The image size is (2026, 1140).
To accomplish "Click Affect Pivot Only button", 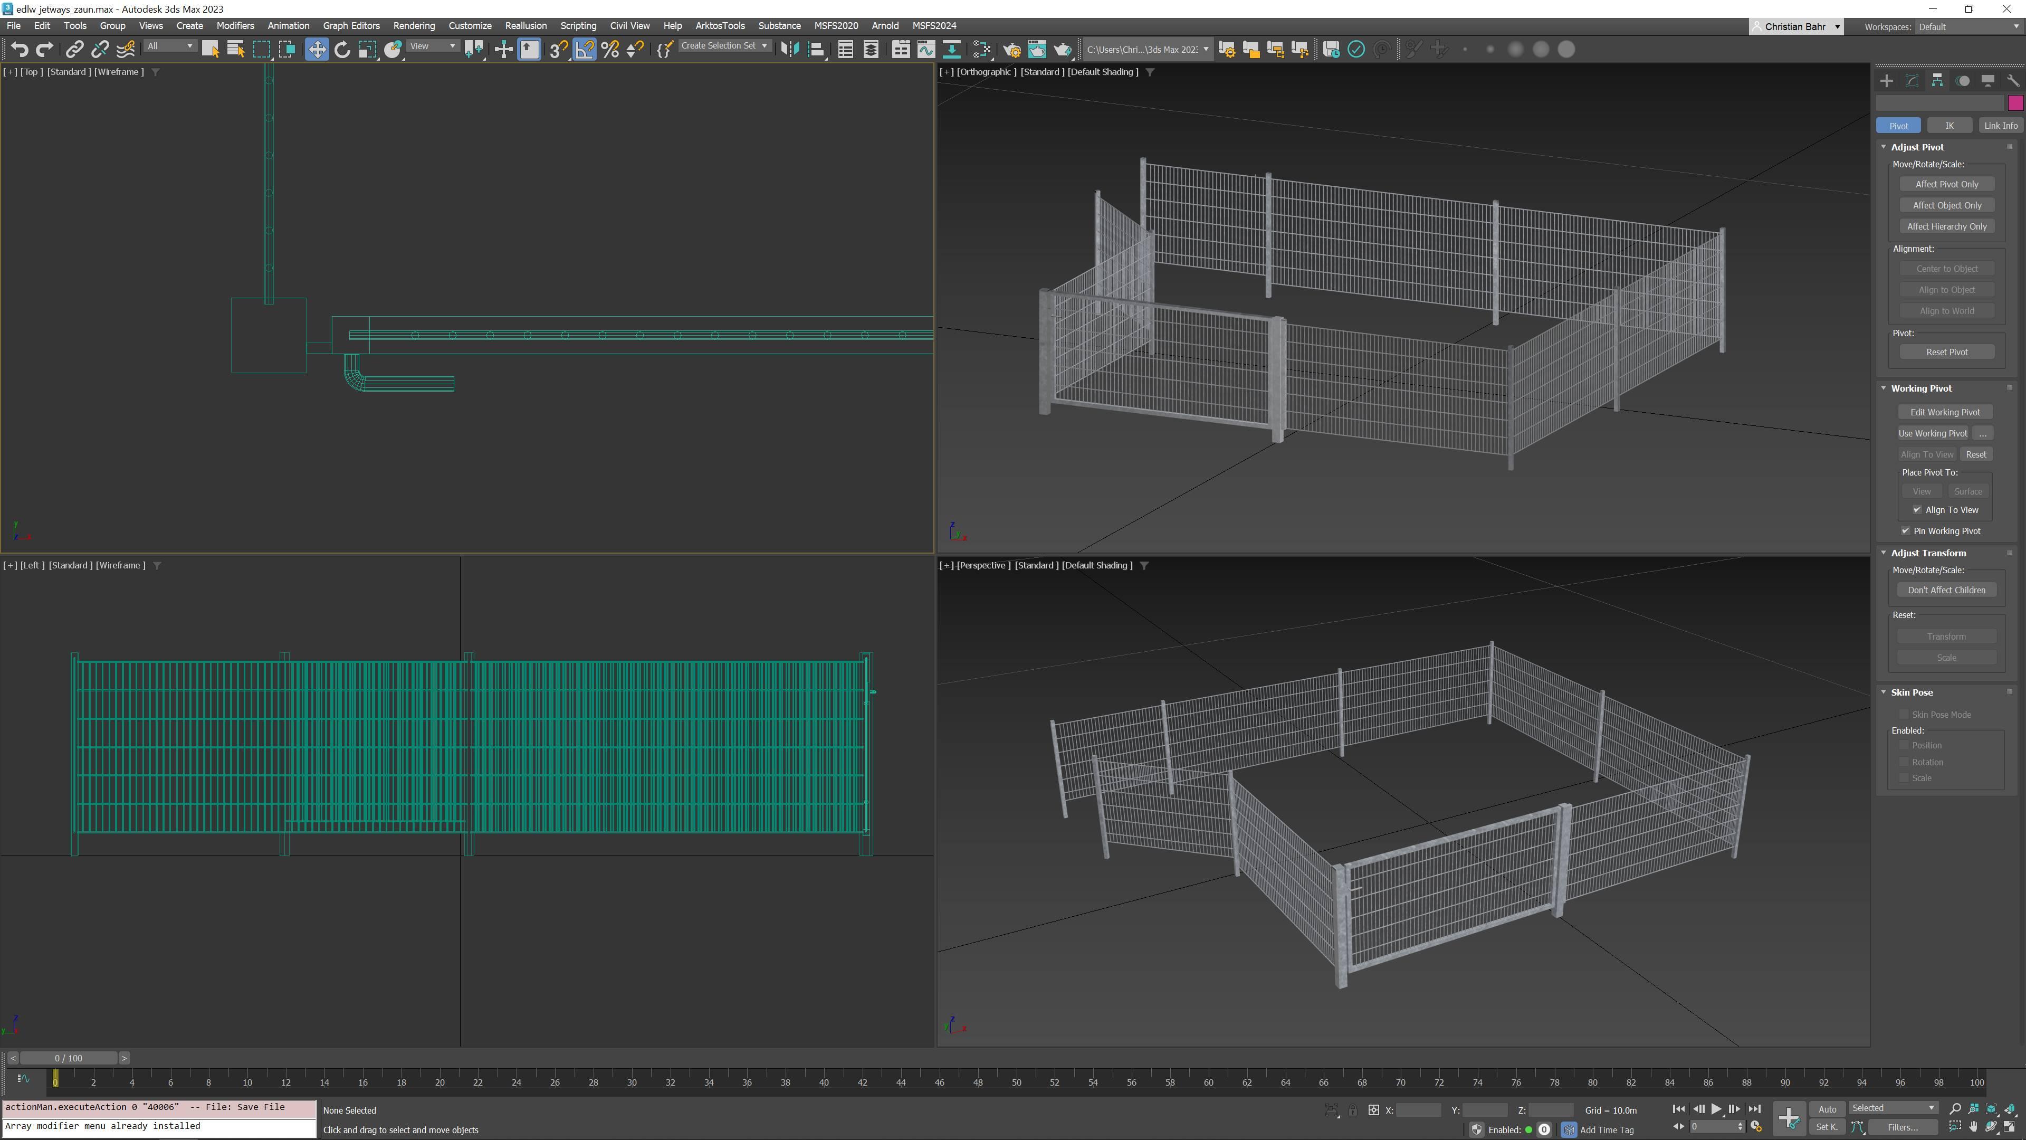I will coord(1946,184).
